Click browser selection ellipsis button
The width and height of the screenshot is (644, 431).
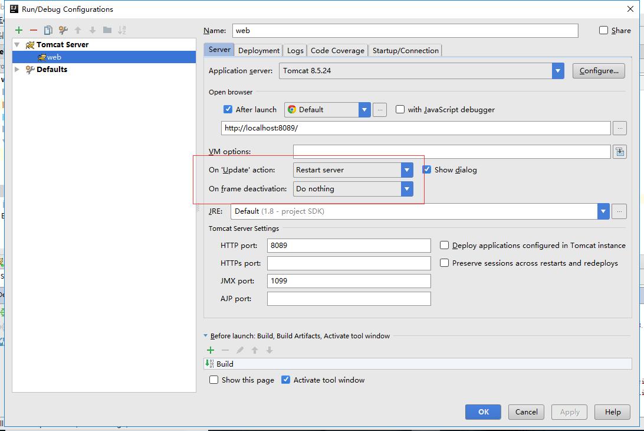(380, 110)
